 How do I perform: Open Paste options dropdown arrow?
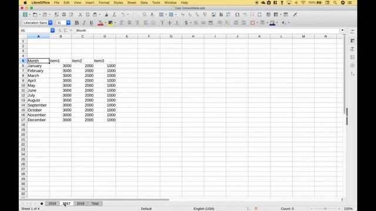pyautogui.click(x=100, y=15)
